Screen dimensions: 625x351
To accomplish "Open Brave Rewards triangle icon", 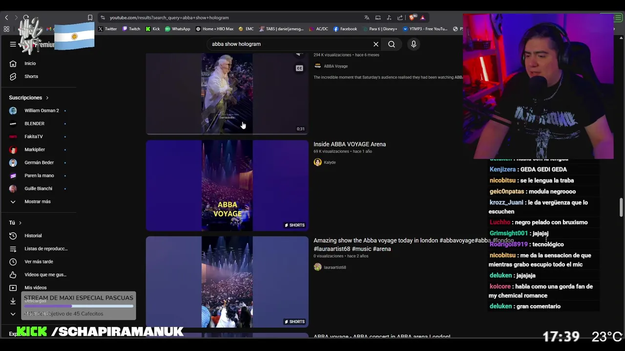I will pos(423,18).
